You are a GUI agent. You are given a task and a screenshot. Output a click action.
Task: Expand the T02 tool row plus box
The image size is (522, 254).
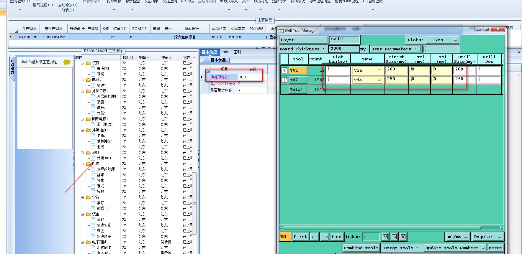284,80
